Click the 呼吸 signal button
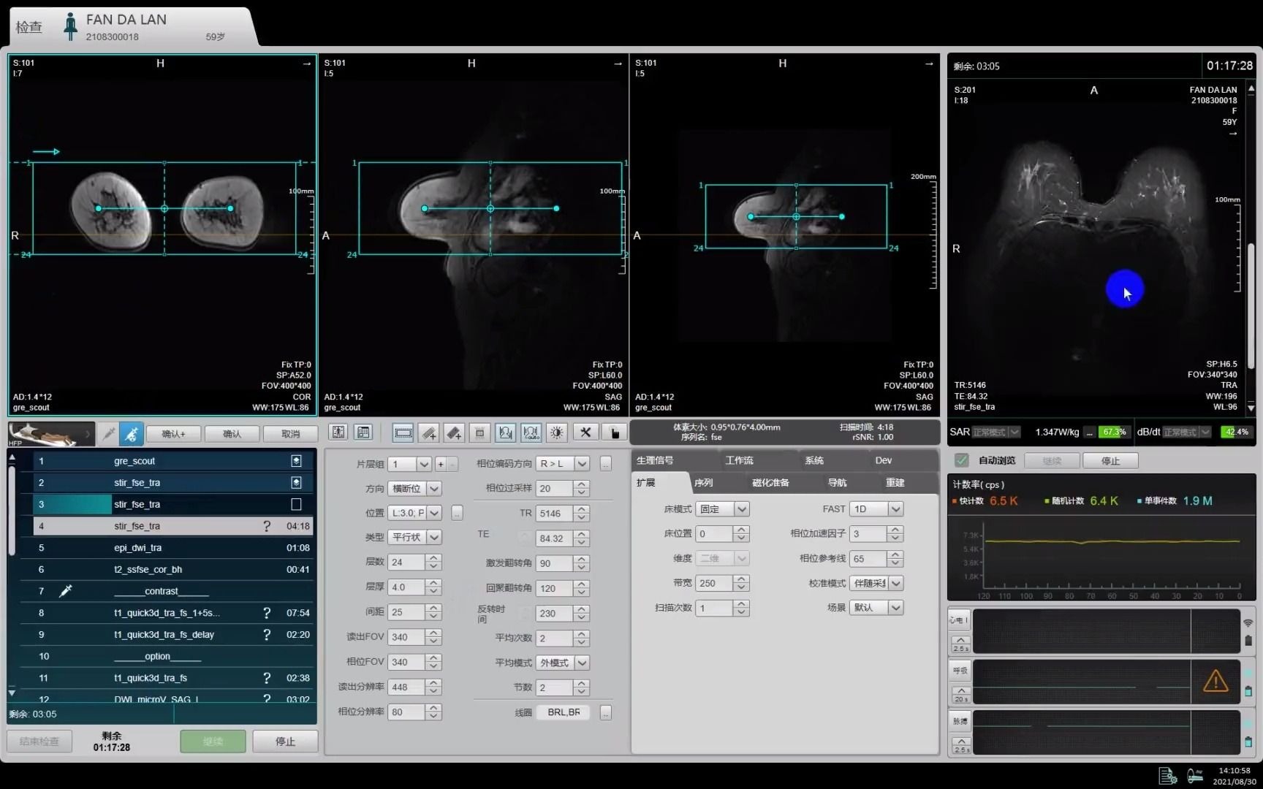Image resolution: width=1263 pixels, height=789 pixels. point(960,671)
